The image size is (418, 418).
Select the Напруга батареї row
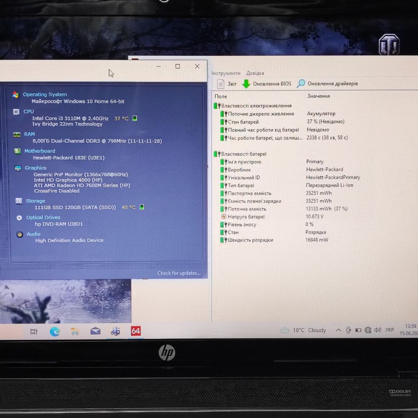point(272,216)
